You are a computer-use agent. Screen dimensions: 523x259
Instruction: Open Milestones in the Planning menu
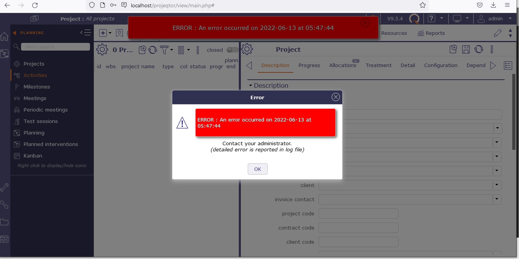click(x=37, y=87)
